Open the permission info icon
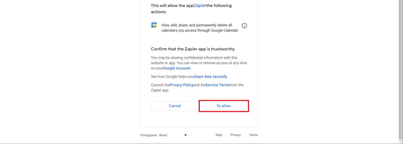This screenshot has height=144, width=403. coord(244,25)
